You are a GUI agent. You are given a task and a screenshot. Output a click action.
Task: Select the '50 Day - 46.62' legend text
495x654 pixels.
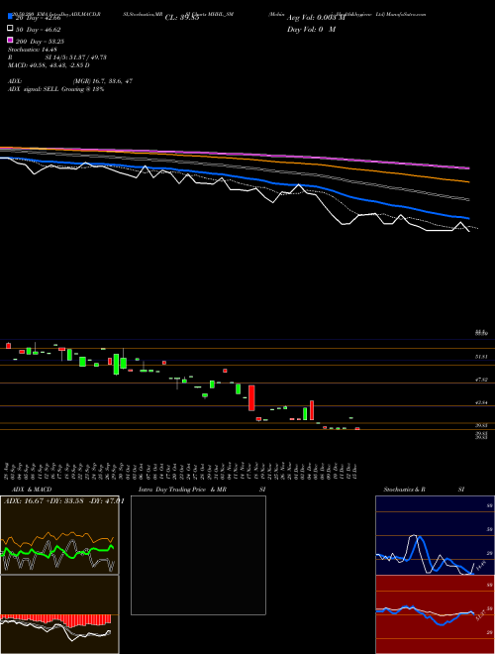(x=38, y=30)
